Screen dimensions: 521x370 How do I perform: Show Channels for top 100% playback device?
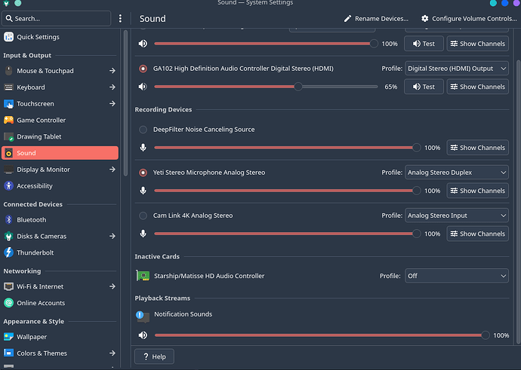(x=477, y=44)
